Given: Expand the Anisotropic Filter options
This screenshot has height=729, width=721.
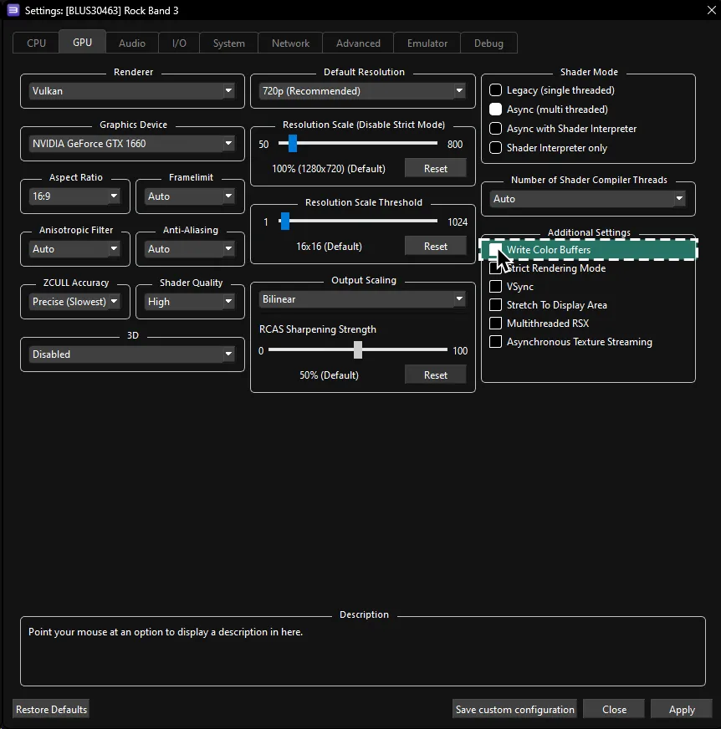Looking at the screenshot, I should click(74, 248).
